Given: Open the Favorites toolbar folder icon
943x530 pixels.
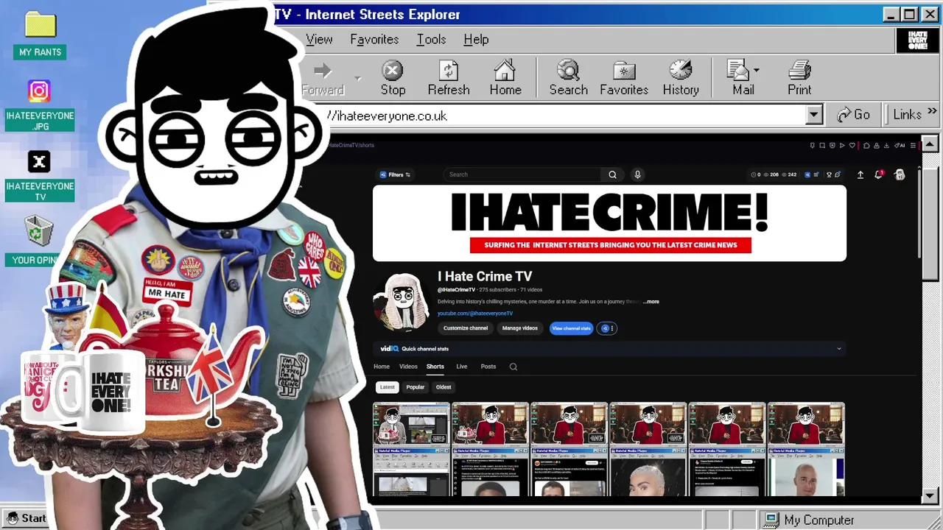Looking at the screenshot, I should click(624, 71).
